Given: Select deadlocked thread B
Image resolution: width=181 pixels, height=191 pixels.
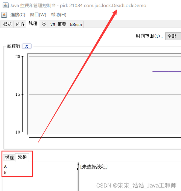Looking at the screenshot, I should tap(5, 172).
